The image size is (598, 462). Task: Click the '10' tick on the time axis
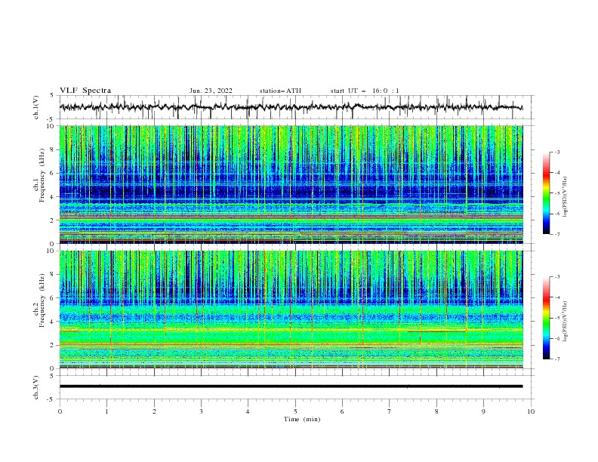tap(531, 411)
